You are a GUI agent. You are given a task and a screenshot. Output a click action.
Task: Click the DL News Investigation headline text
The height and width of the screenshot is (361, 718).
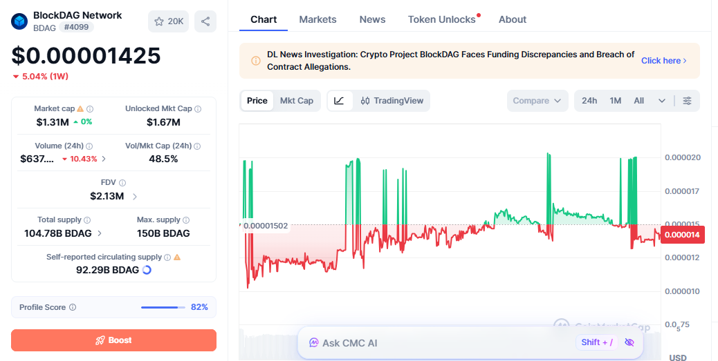450,61
